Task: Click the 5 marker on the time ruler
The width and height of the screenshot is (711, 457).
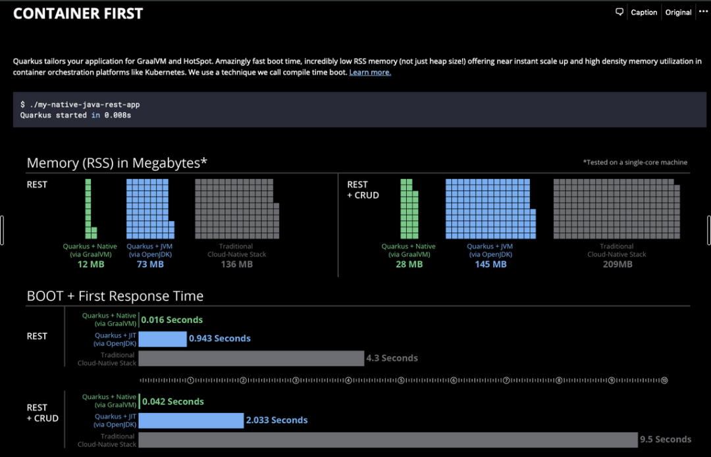Action: click(x=401, y=380)
